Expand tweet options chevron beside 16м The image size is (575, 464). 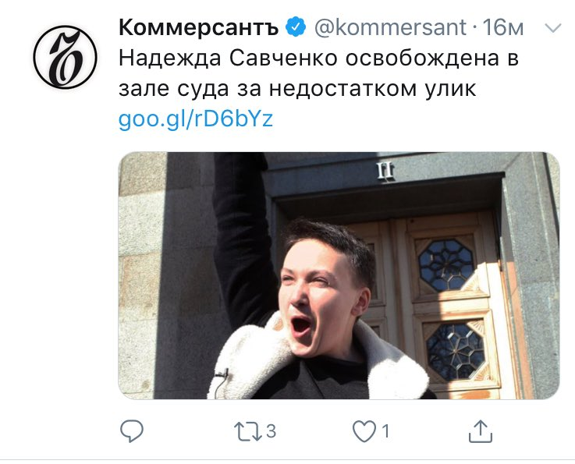[x=553, y=28]
